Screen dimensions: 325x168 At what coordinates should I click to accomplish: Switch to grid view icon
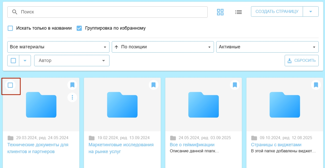pyautogui.click(x=220, y=12)
